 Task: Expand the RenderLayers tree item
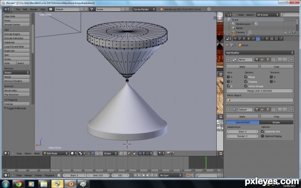tap(231, 24)
